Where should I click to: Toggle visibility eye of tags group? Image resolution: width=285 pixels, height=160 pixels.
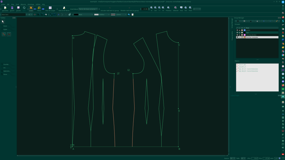(237, 33)
